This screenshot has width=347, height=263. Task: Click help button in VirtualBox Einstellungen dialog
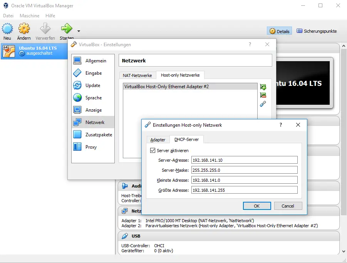tap(250, 44)
